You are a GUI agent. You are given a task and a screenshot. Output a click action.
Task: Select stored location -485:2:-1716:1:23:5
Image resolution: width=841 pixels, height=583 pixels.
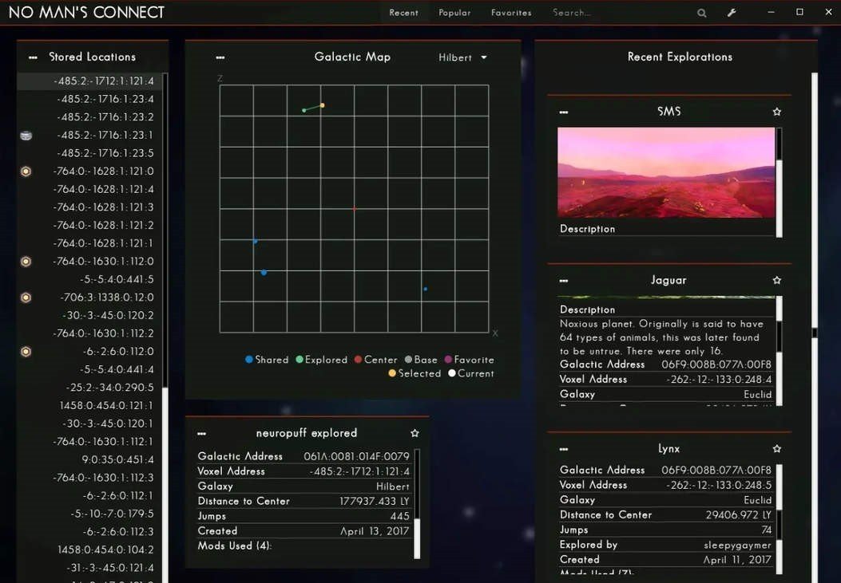[x=89, y=153]
